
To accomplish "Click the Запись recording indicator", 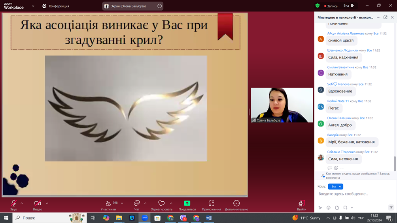I will click(331, 6).
